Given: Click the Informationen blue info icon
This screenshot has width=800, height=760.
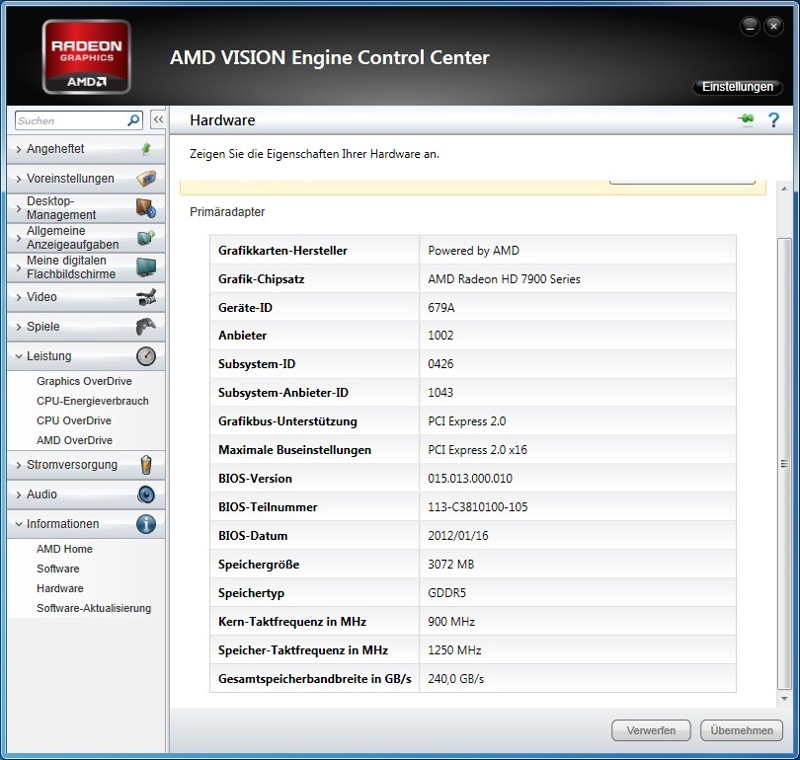Looking at the screenshot, I should click(146, 524).
